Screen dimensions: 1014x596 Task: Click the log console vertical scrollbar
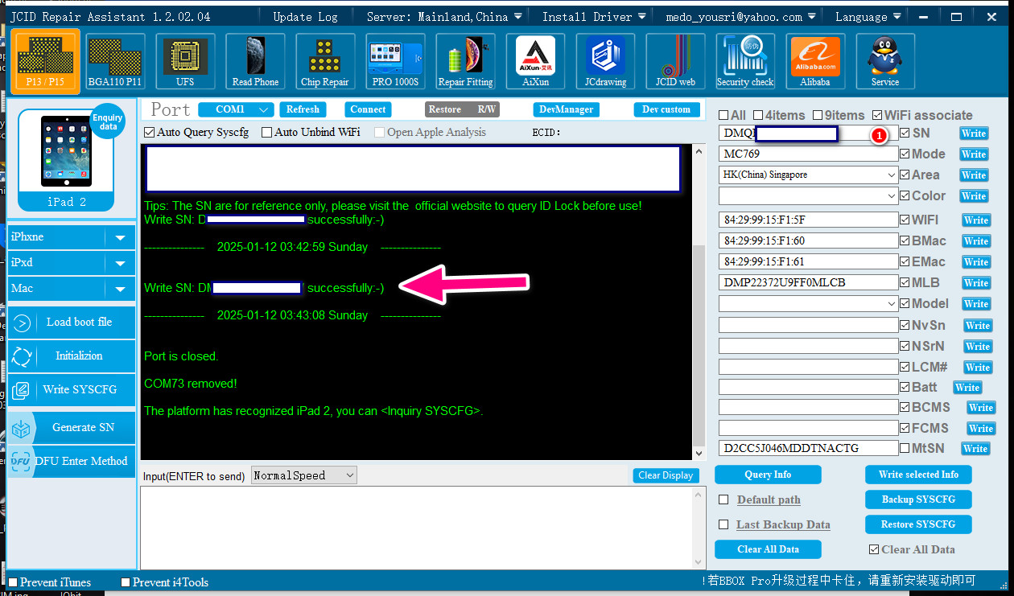point(699,303)
